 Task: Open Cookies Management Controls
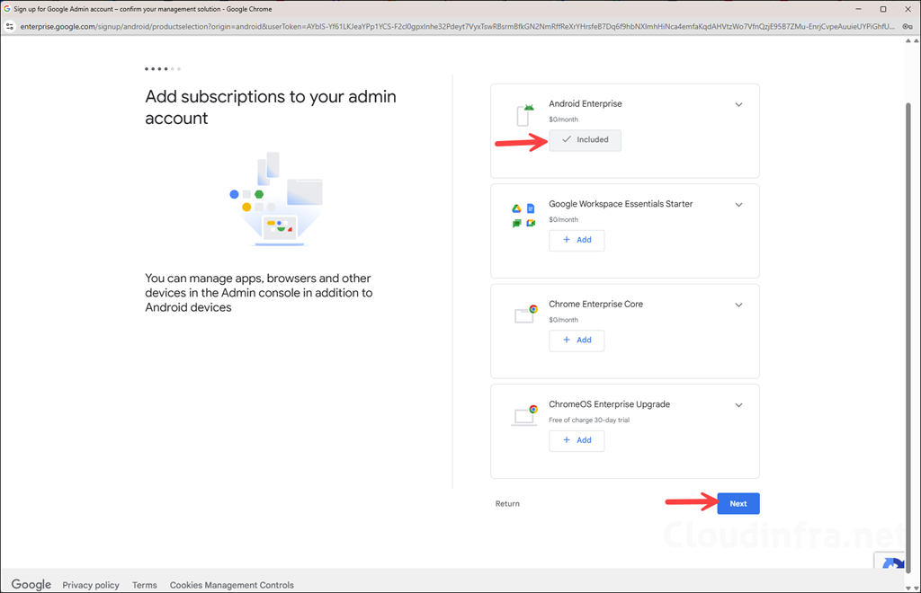[232, 585]
